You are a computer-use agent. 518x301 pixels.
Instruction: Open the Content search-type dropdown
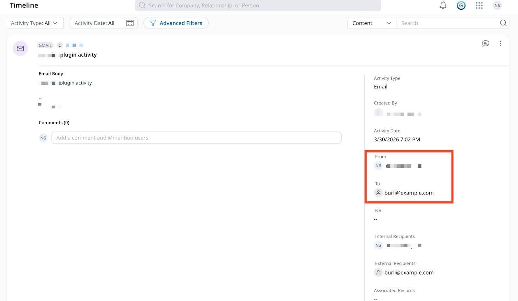[372, 23]
